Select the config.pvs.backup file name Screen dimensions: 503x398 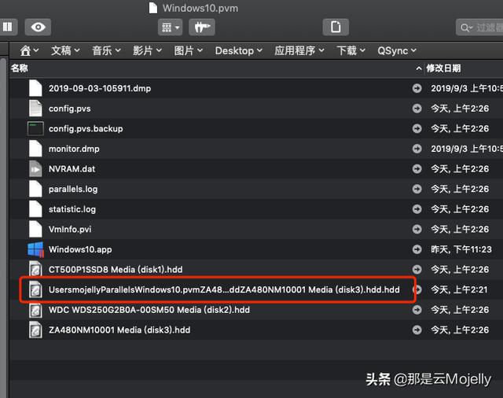tap(86, 129)
